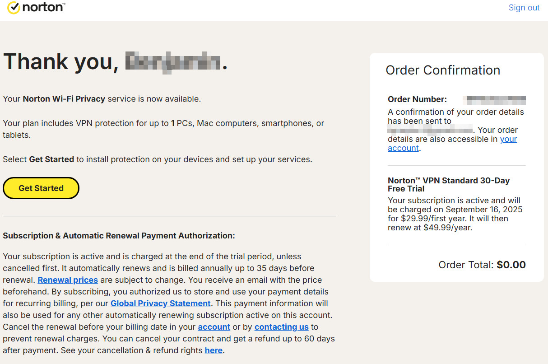548x364 pixels.
Task: Click the account link in renewal paragraph
Action: tap(214, 327)
